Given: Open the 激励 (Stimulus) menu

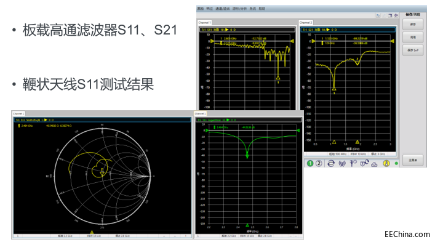Looking at the screenshot, I should point(201,9).
